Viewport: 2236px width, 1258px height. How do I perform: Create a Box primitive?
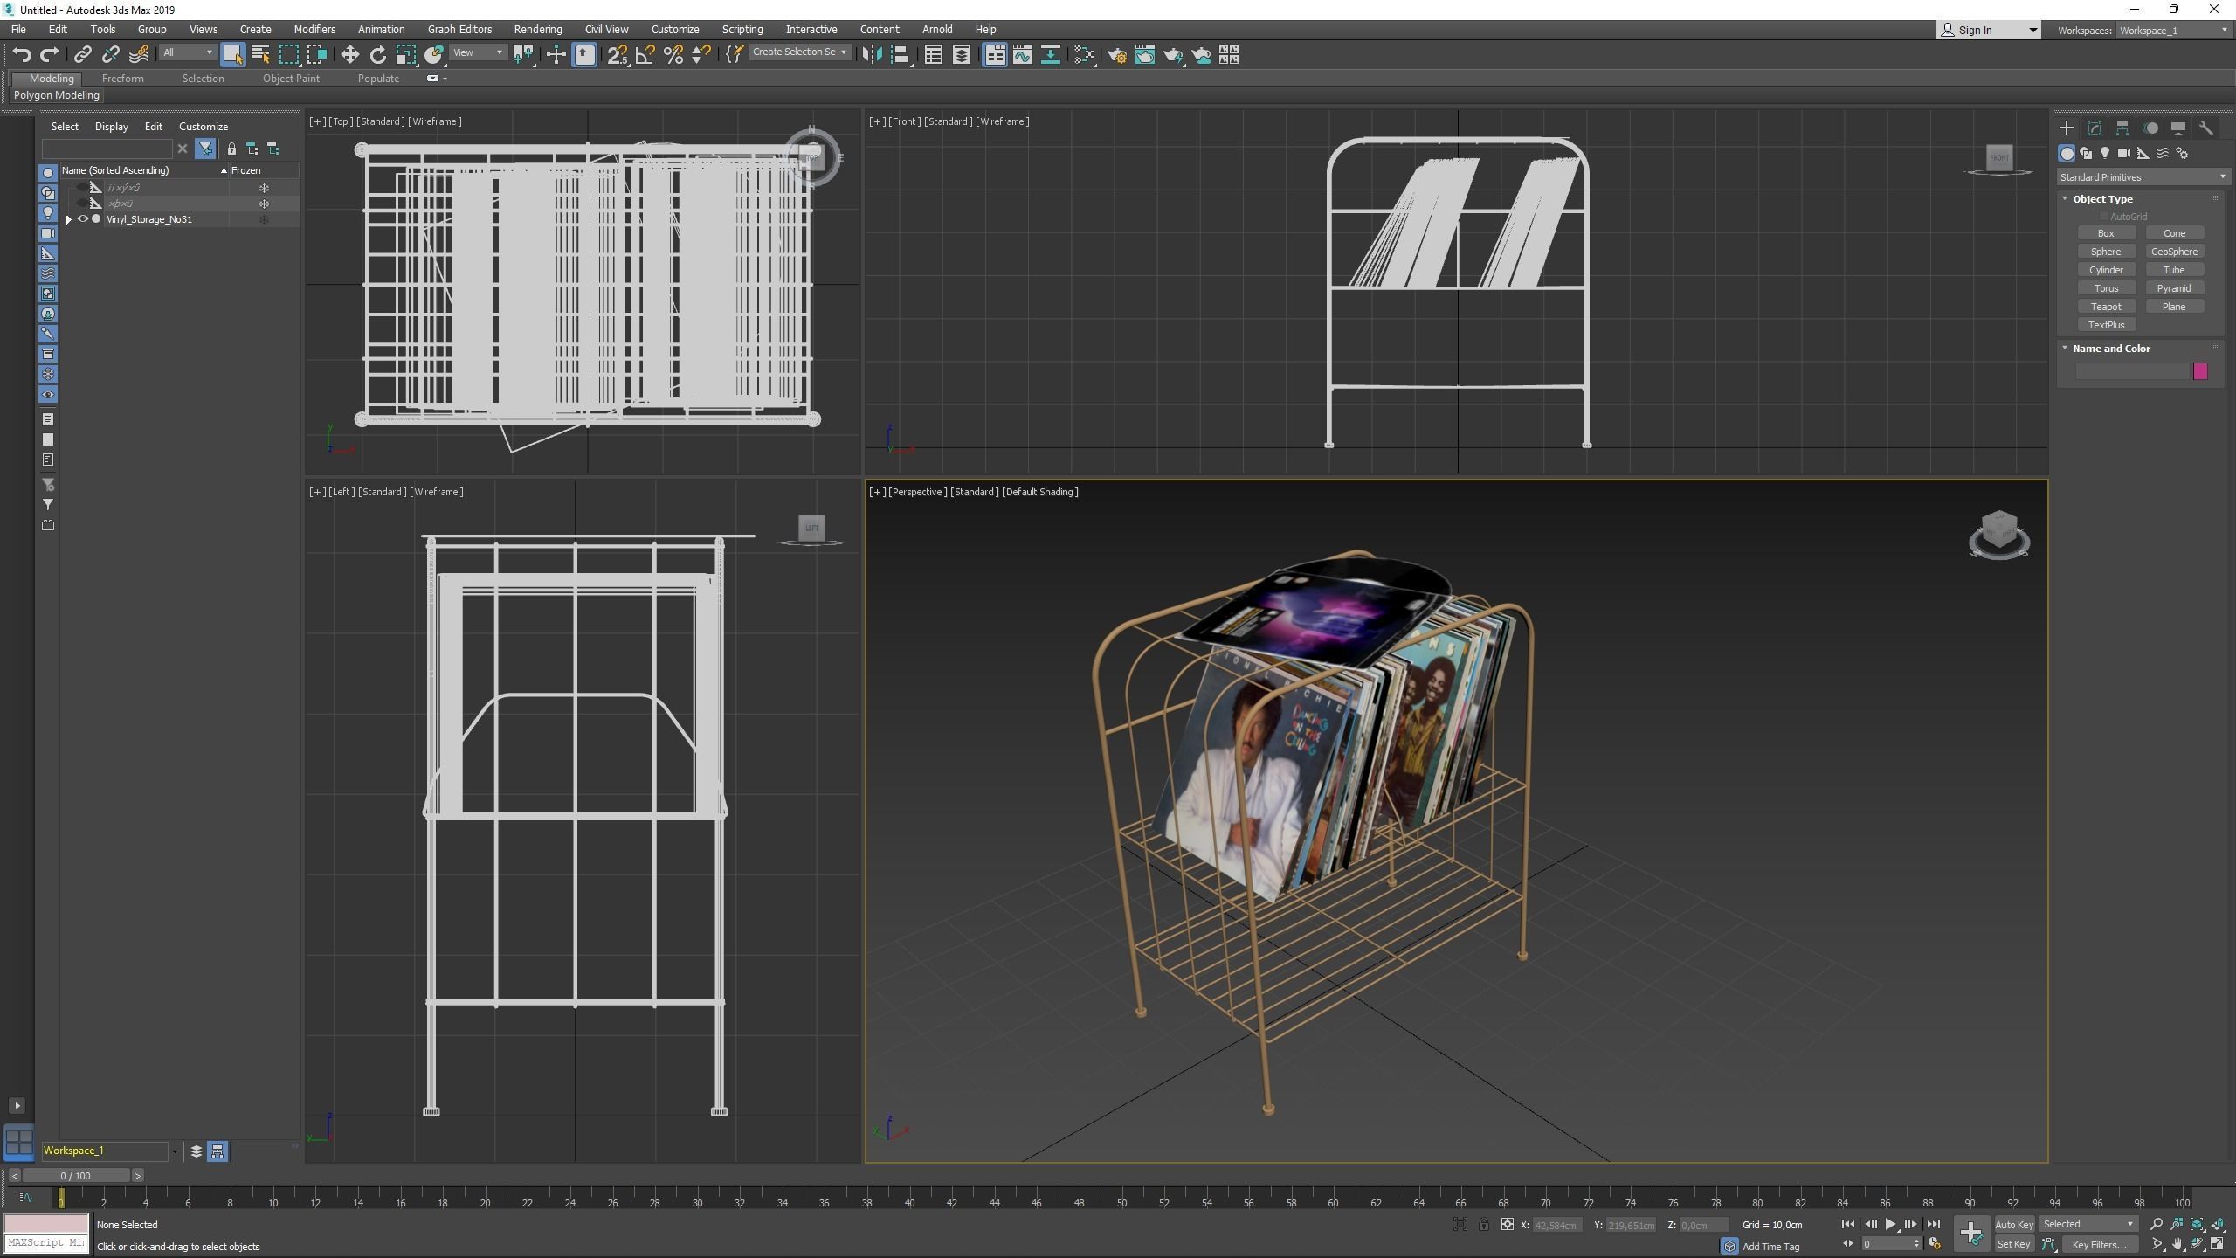tap(2106, 233)
